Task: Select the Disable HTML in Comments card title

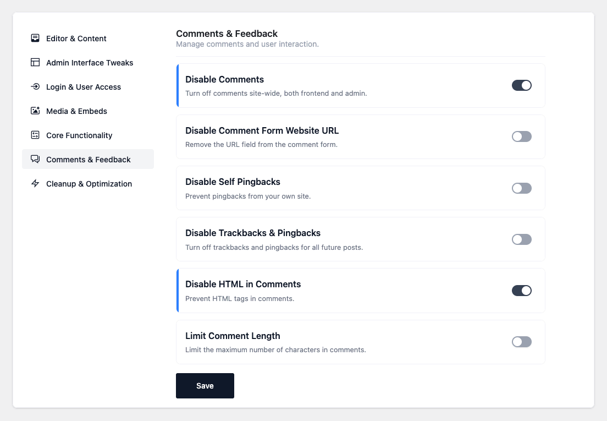Action: click(243, 285)
